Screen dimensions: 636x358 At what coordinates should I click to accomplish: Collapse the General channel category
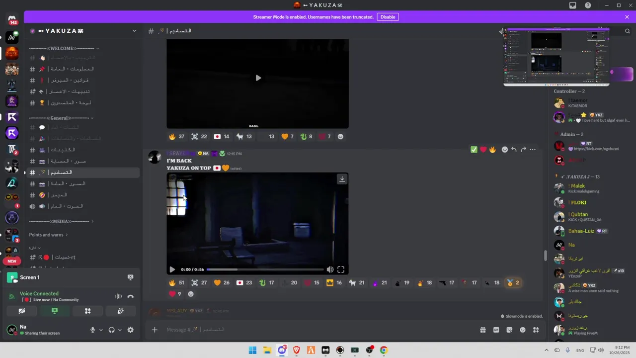(61, 118)
